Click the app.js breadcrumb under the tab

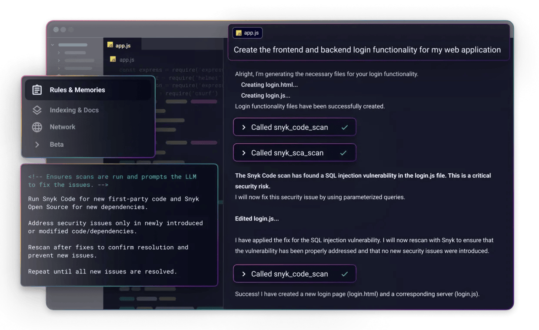pos(126,60)
